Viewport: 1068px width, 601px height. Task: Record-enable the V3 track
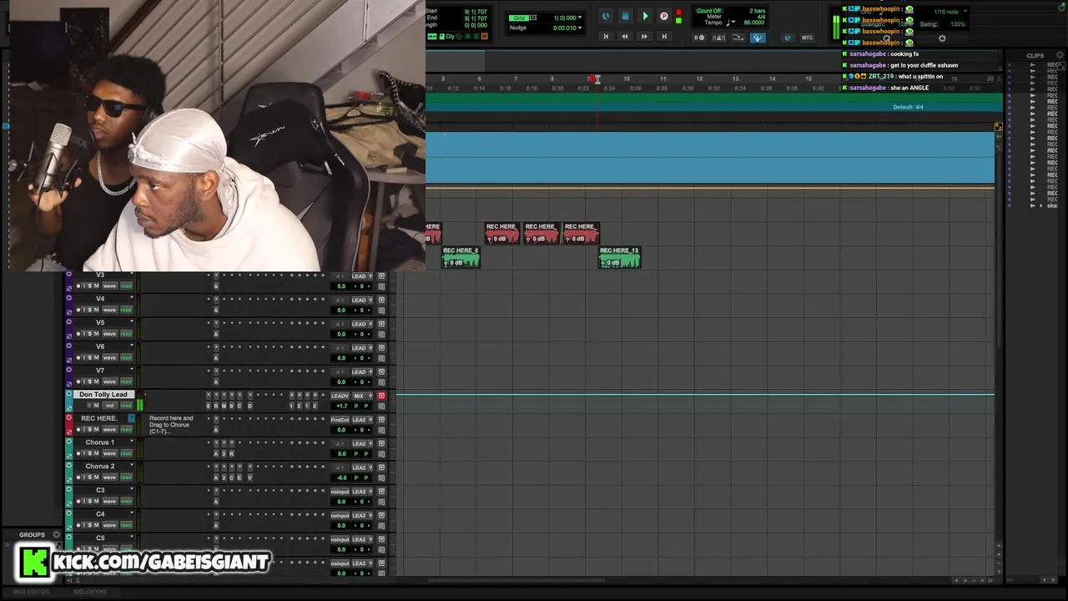pyautogui.click(x=78, y=285)
